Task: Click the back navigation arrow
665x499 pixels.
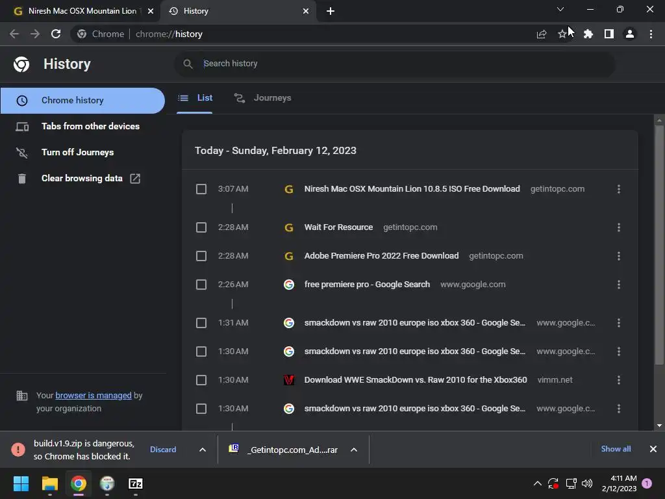Action: [x=14, y=34]
